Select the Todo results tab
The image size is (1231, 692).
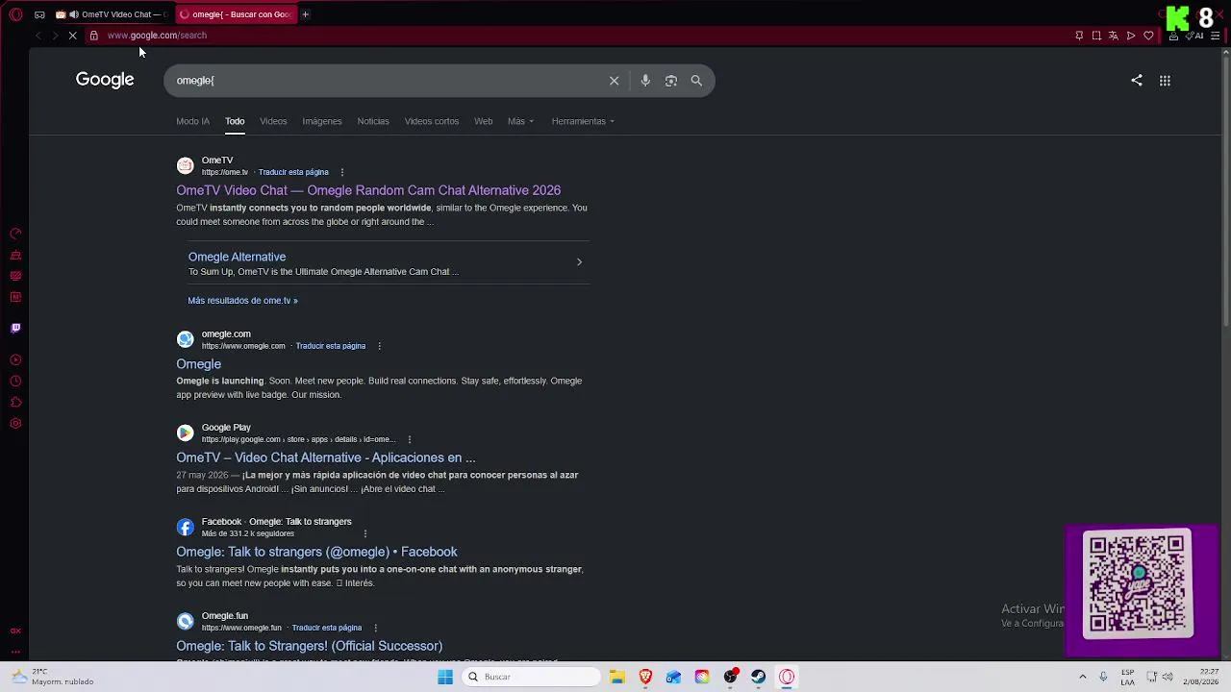tap(235, 121)
